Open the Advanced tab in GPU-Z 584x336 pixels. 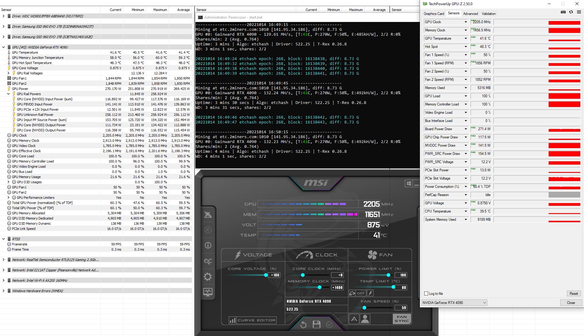point(470,14)
